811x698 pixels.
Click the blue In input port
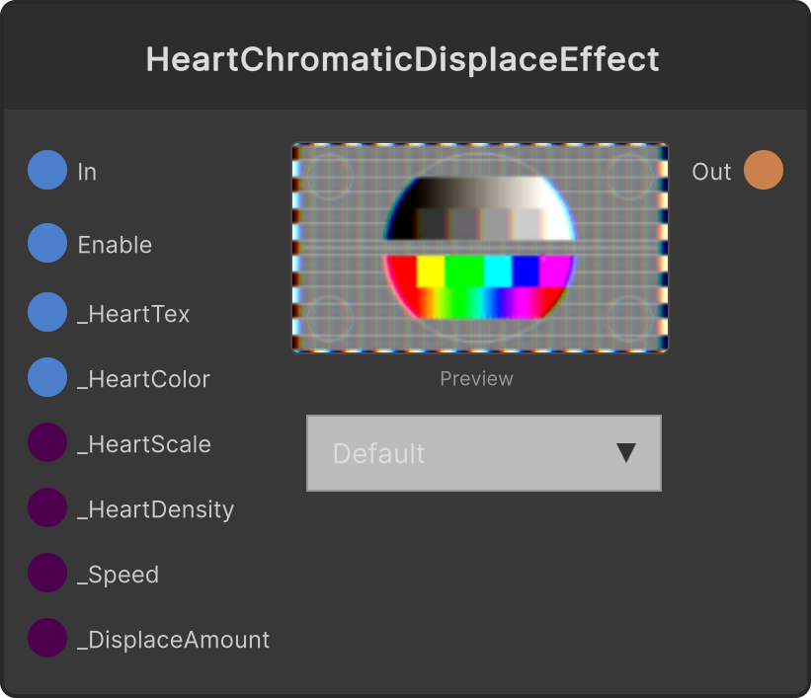tap(47, 170)
